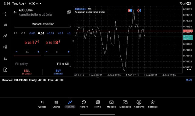Tap SELL by market button
Image resolution: width=195 pixels, height=116 pixels.
pyautogui.click(x=27, y=72)
